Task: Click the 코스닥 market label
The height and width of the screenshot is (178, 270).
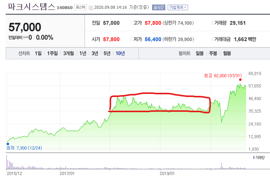Action: coord(80,7)
